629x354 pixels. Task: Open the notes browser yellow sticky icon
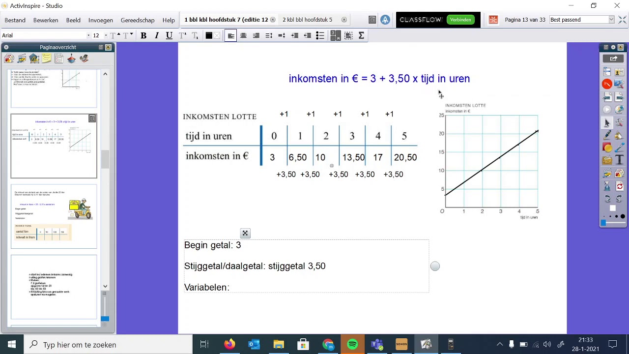[x=47, y=59]
